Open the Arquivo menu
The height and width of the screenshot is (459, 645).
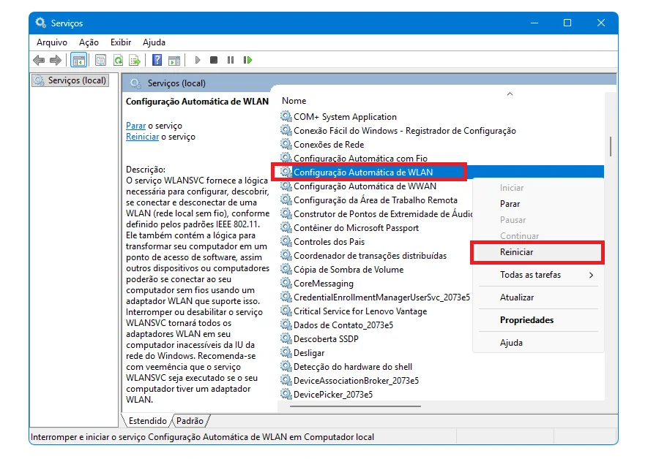[52, 42]
